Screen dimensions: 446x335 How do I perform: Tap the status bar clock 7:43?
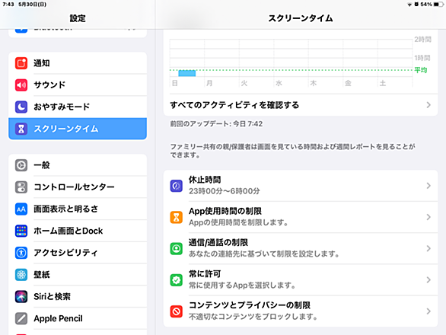pos(8,5)
